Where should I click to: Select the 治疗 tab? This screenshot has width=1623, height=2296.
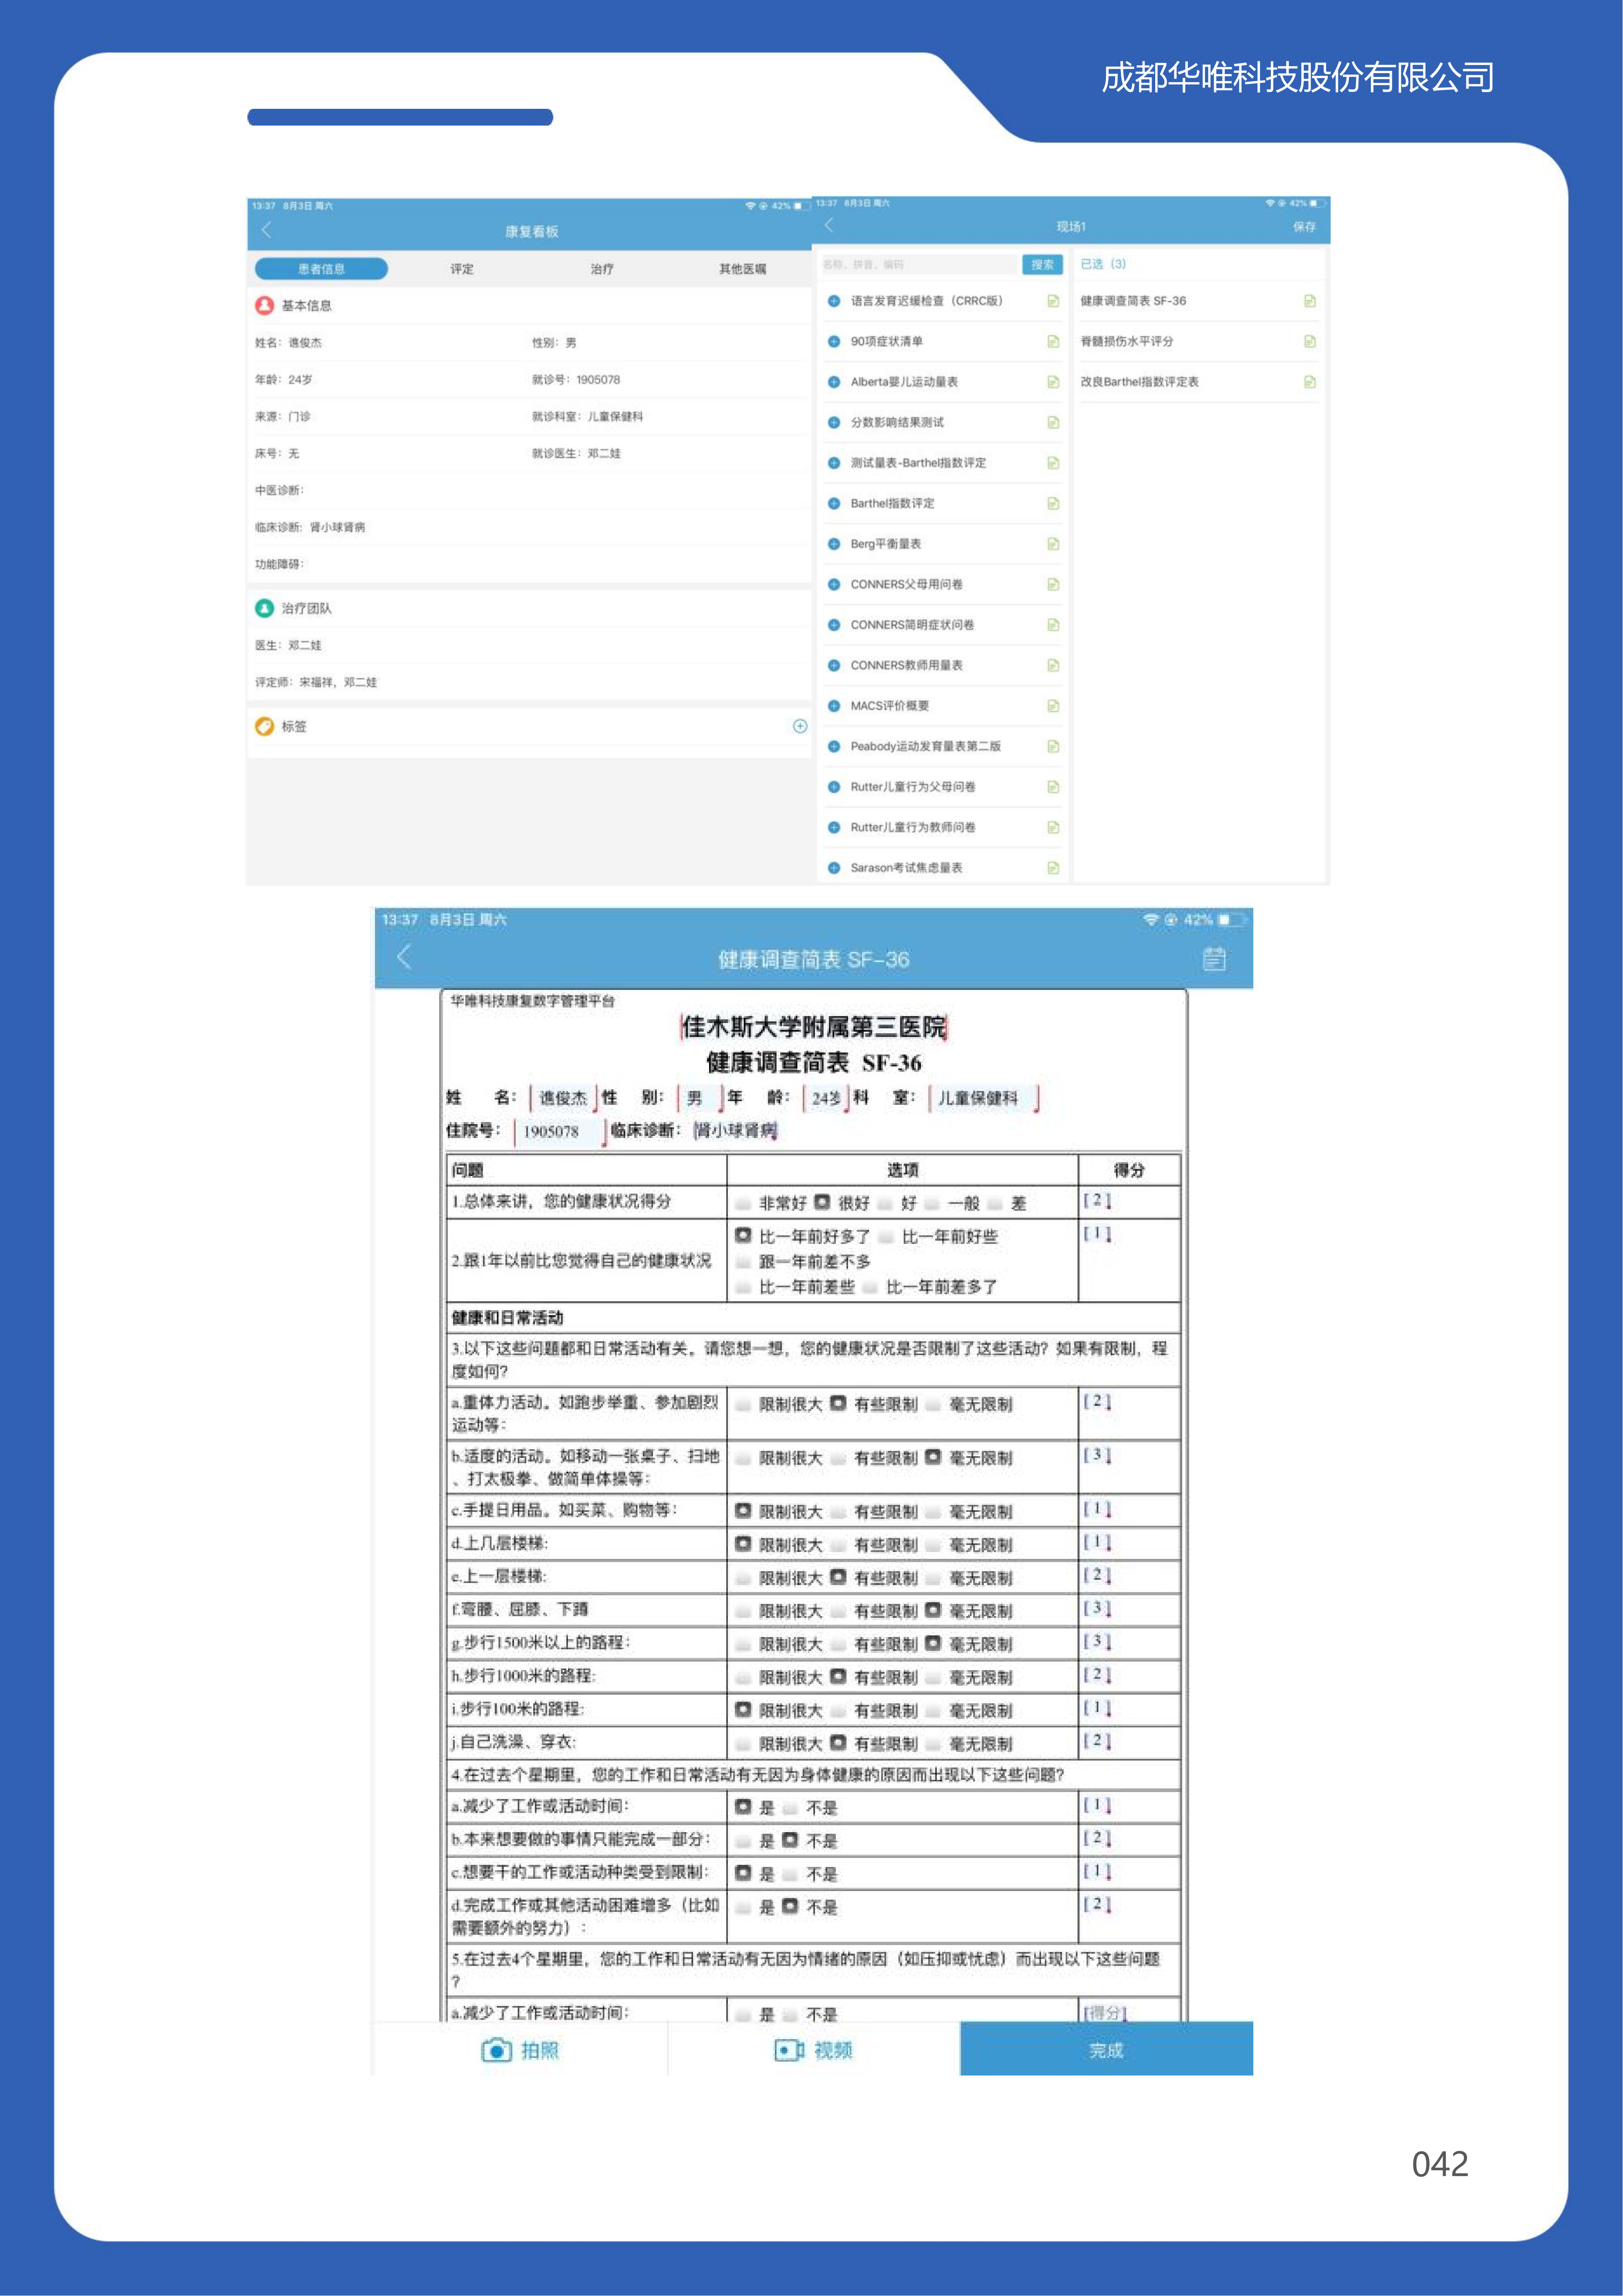point(602,269)
